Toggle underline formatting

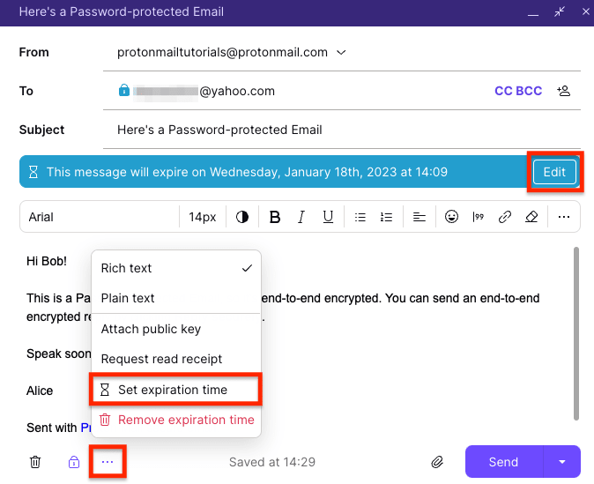tap(328, 217)
